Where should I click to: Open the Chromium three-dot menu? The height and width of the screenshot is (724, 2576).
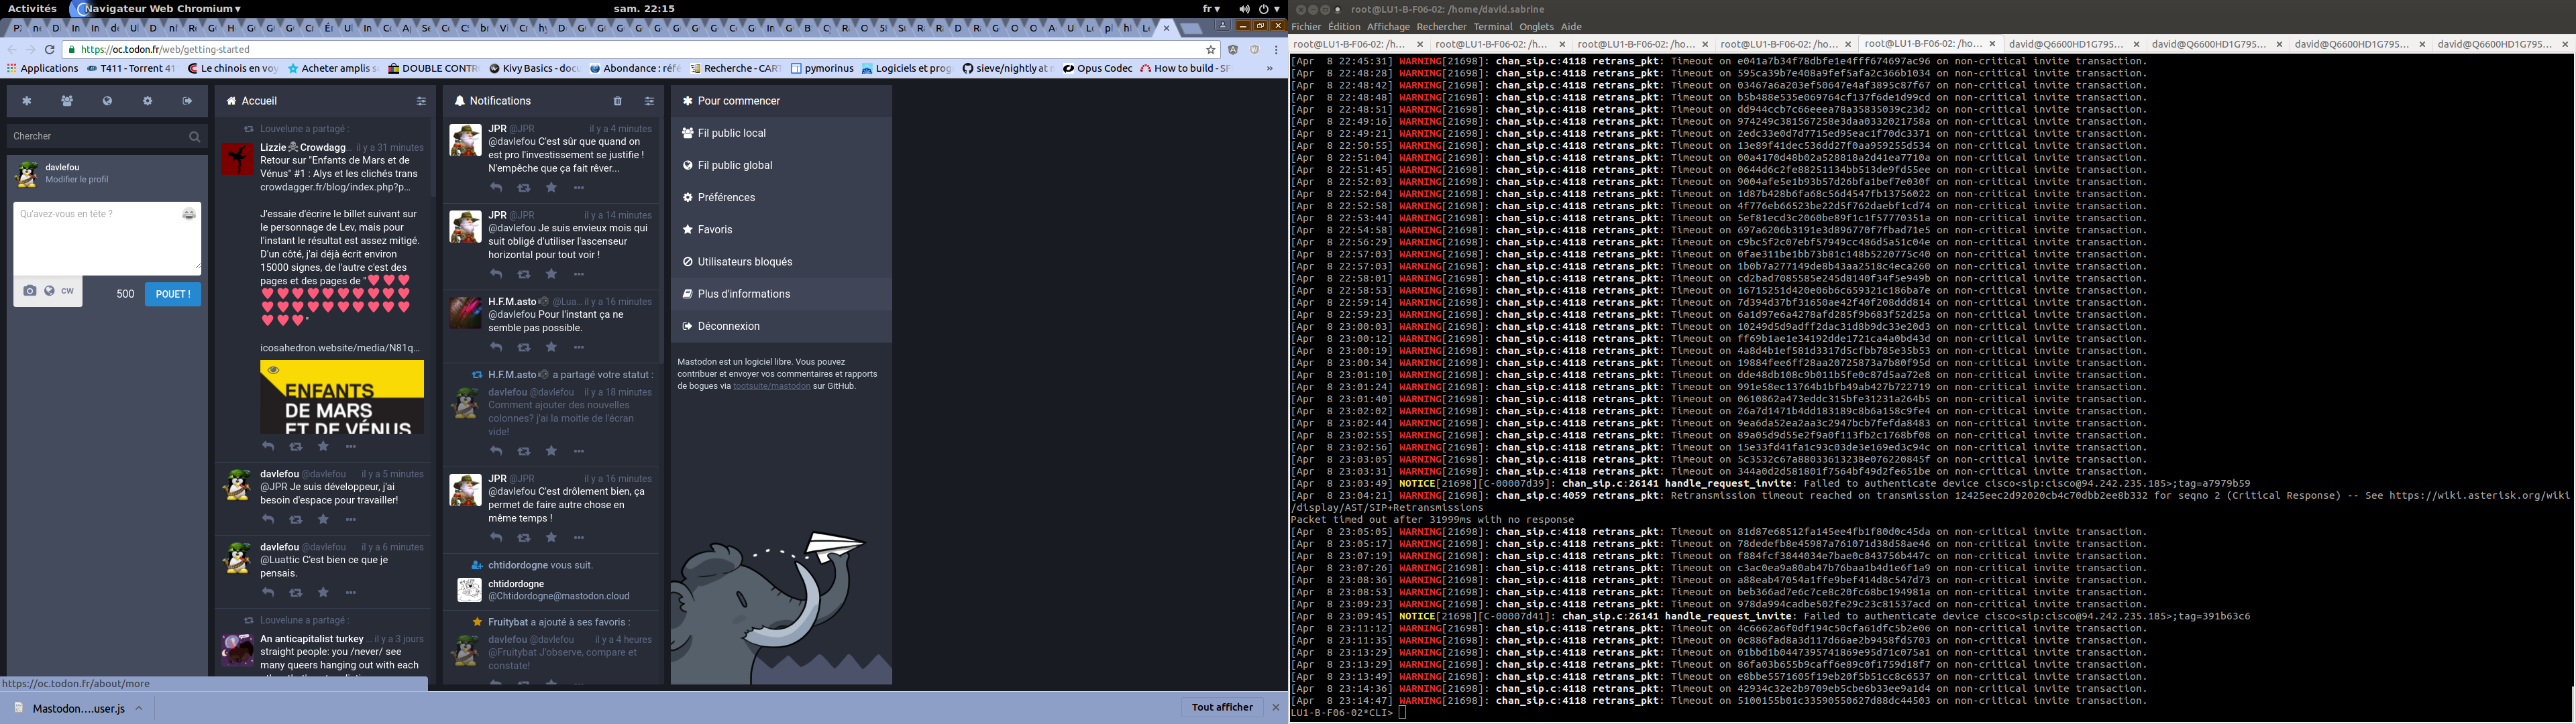[1276, 49]
